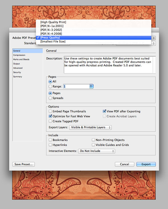Enable Non-Printing Objects checkbox
Screen dimensions: 168x209
click(93, 140)
